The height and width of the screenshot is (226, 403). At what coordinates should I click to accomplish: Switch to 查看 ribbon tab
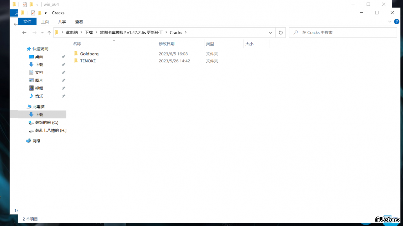point(79,22)
